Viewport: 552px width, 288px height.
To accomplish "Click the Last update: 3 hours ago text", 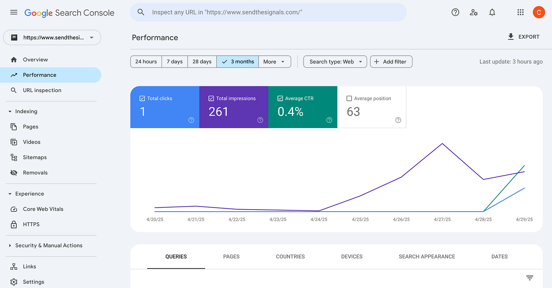I will click(511, 61).
